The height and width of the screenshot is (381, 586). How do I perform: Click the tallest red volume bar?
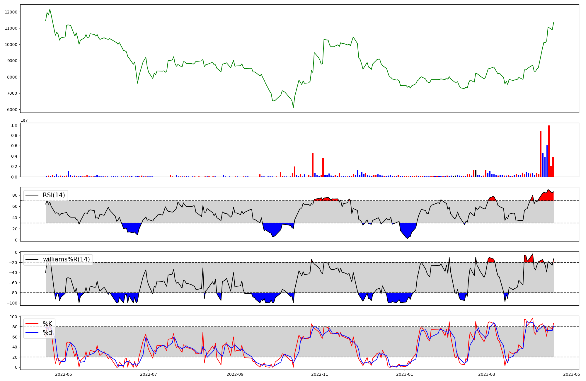(549, 151)
